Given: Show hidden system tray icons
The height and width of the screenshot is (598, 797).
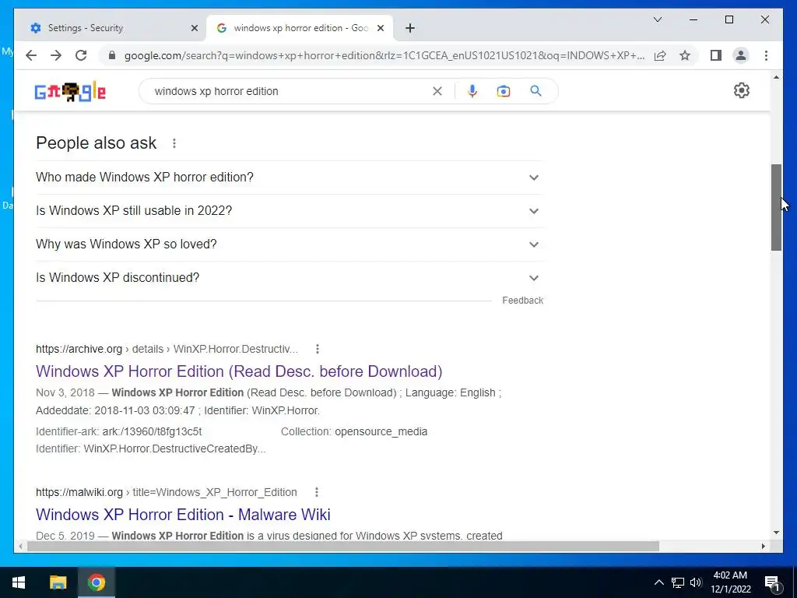Looking at the screenshot, I should pyautogui.click(x=658, y=582).
